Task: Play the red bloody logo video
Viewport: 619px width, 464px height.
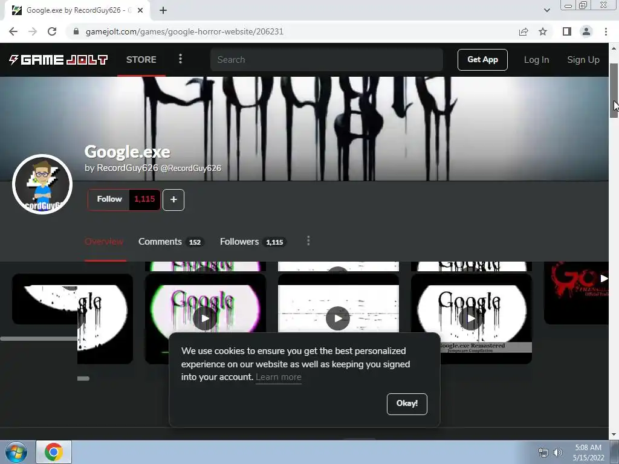Action: tap(576, 293)
